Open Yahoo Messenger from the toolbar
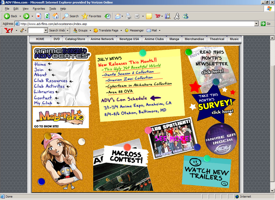 pos(134,30)
